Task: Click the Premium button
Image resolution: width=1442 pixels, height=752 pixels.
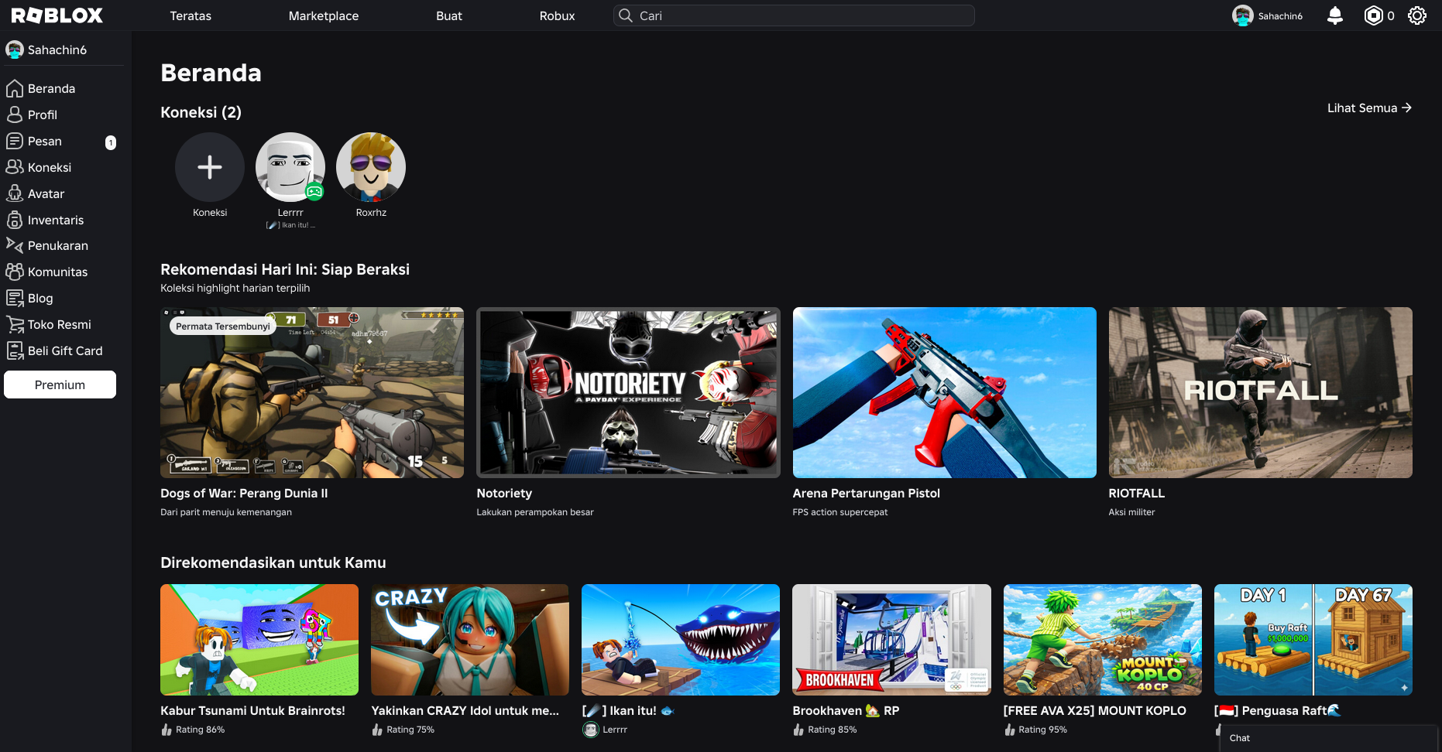Action: click(x=60, y=385)
